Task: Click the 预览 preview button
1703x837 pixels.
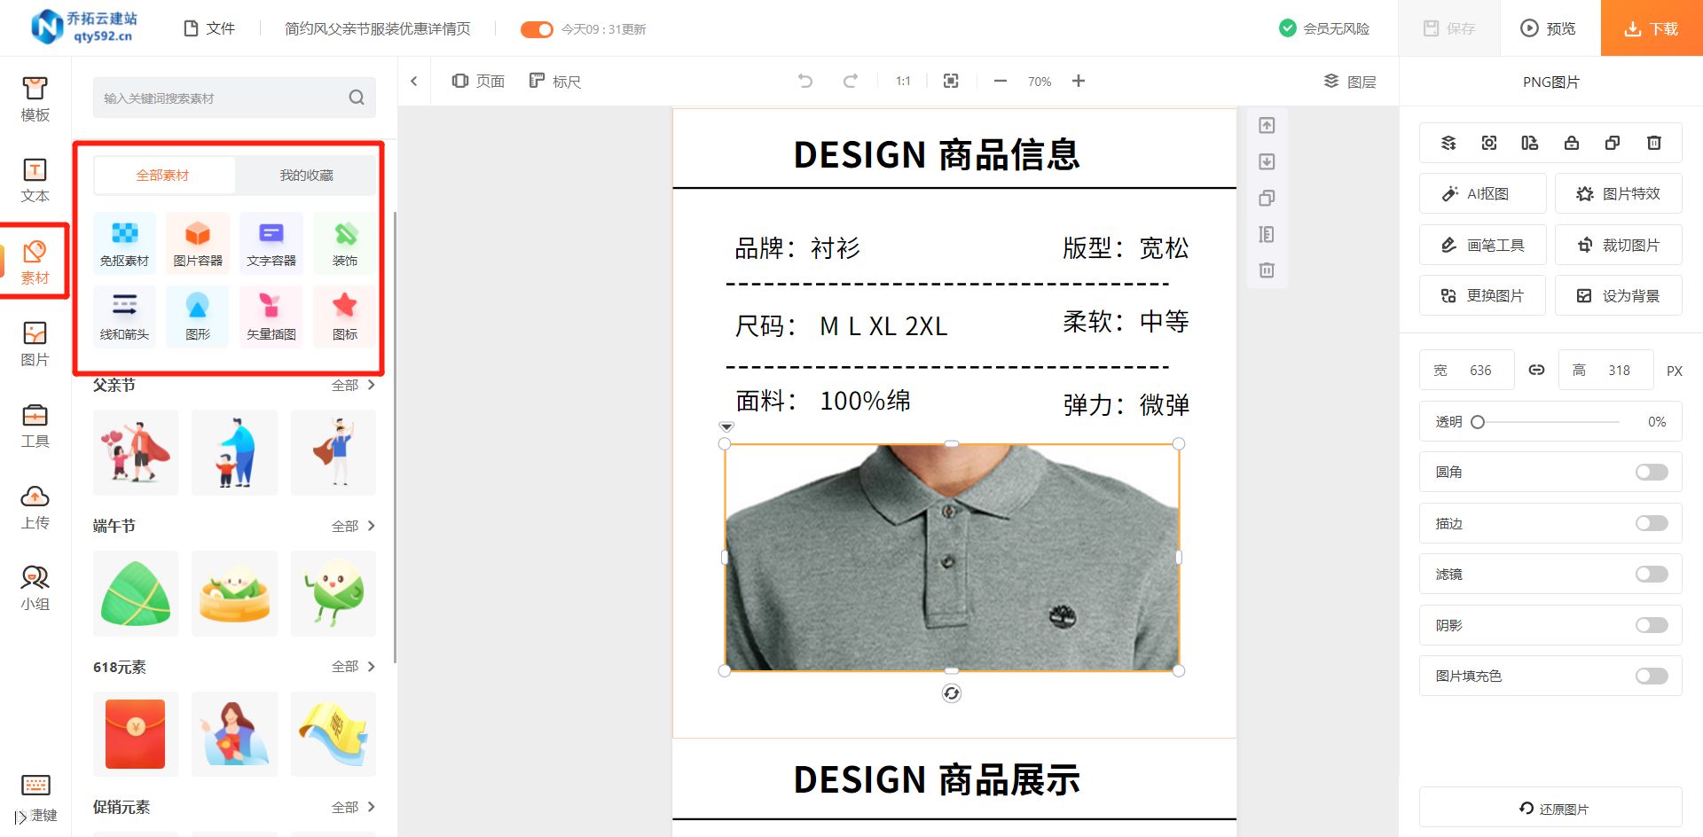Action: pyautogui.click(x=1550, y=28)
